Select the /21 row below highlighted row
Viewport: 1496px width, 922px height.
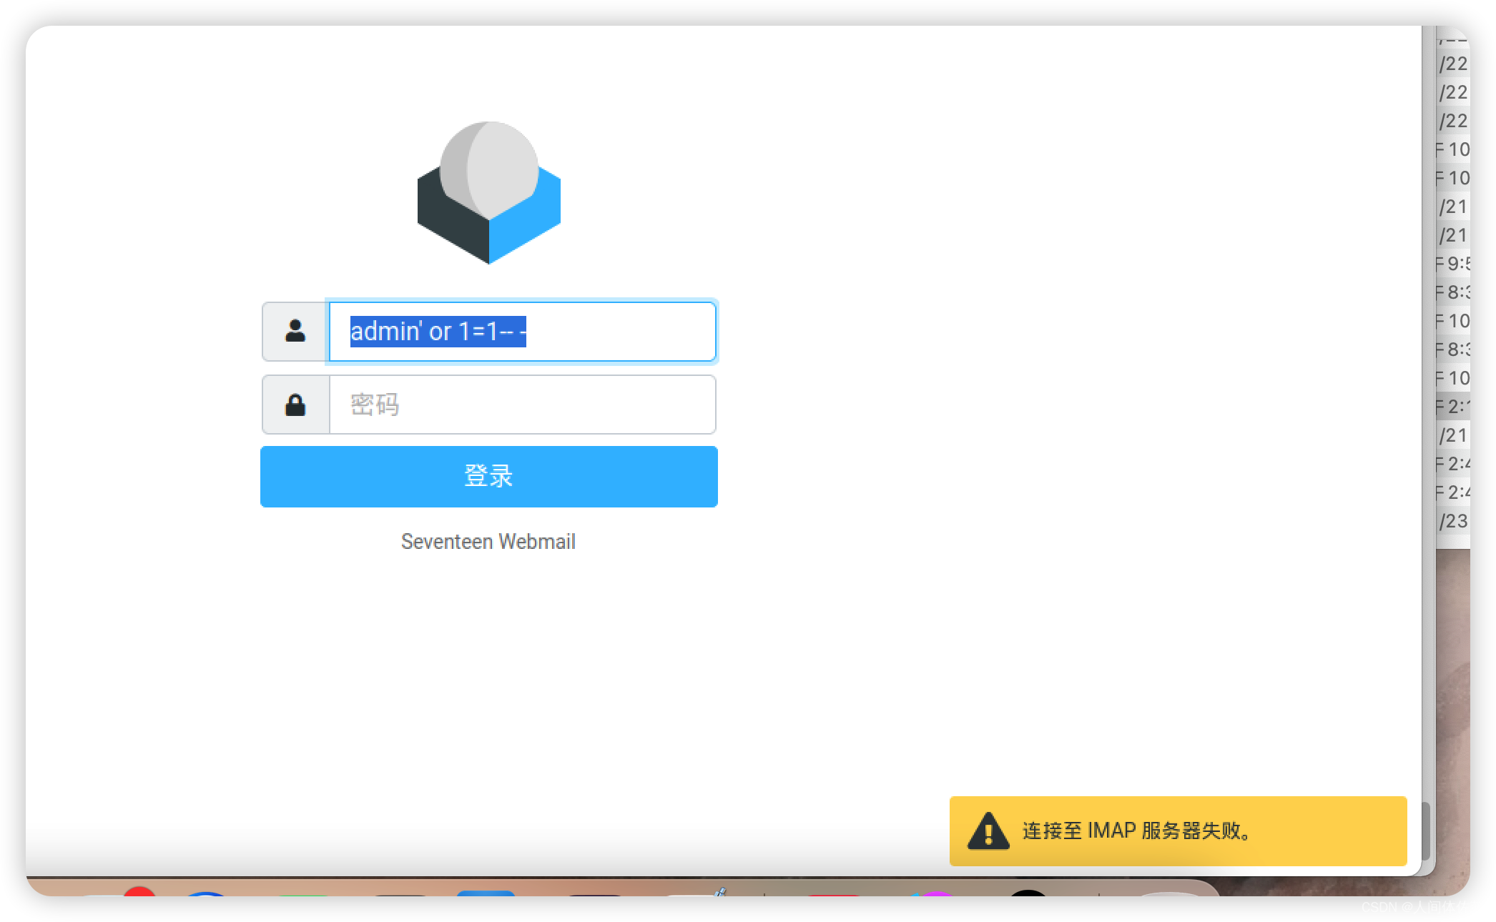point(1452,435)
